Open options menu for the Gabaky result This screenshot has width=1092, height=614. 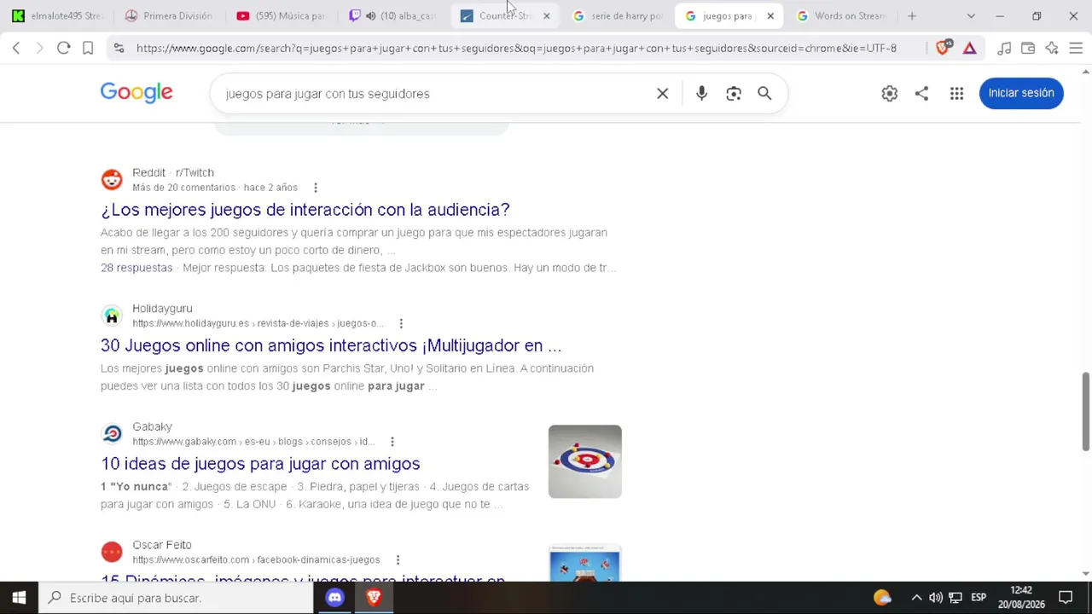(392, 442)
